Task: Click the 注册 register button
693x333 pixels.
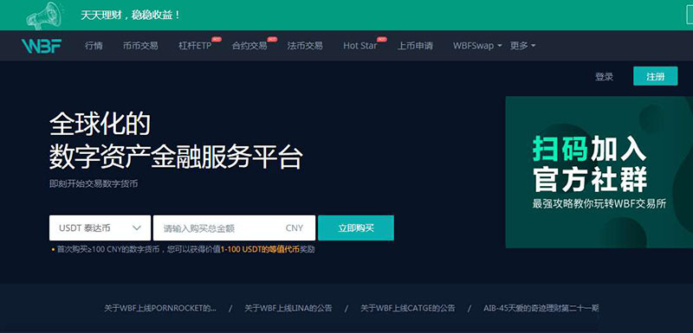Action: pyautogui.click(x=656, y=76)
